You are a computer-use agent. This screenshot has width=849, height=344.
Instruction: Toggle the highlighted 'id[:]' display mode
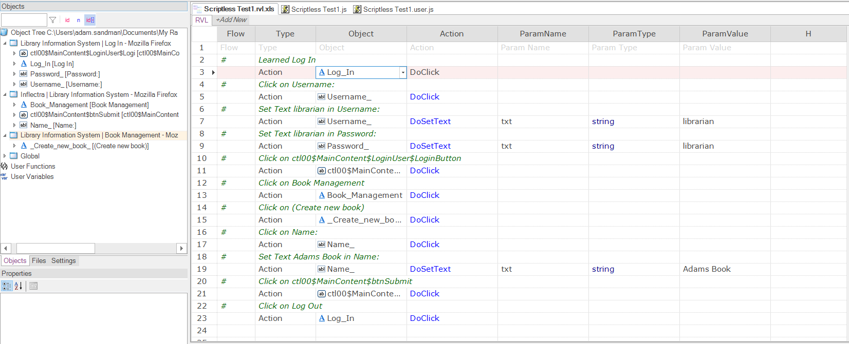tap(90, 20)
